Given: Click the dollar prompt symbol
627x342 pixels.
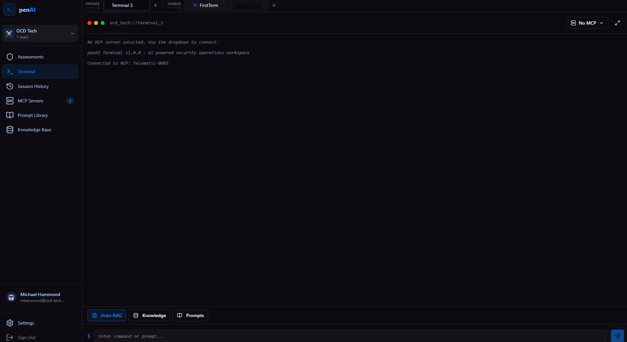Looking at the screenshot, I should click(89, 336).
